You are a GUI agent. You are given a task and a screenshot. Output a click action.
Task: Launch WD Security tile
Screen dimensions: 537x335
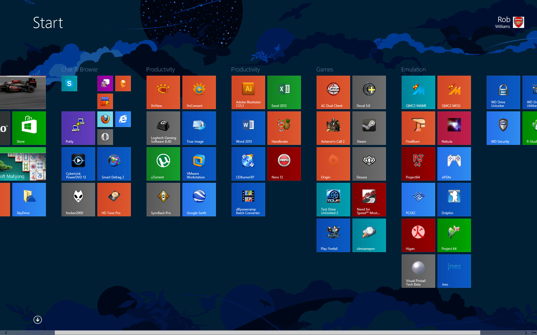(503, 128)
